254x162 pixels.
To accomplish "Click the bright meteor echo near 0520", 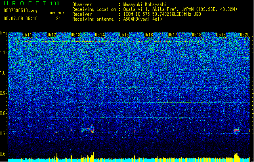I will 237,130.
